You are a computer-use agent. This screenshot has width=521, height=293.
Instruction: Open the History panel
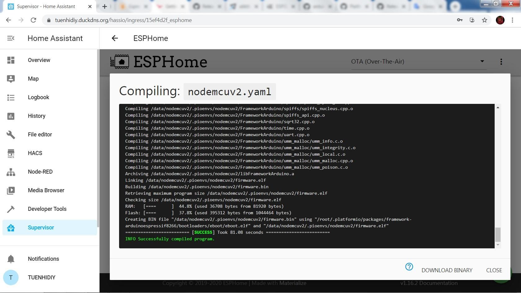pyautogui.click(x=36, y=116)
